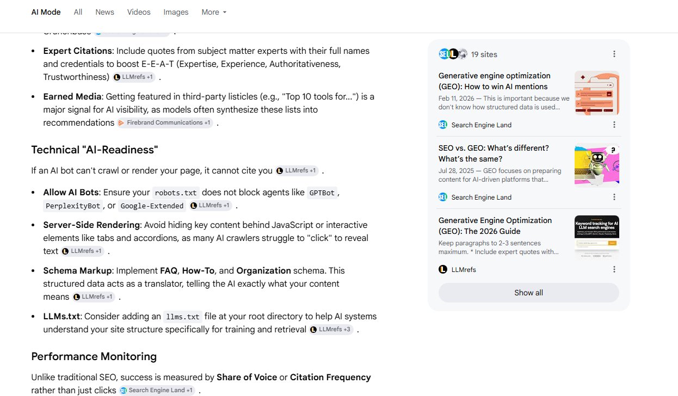Click the 'Allow AI Bots' bold text
678x396 pixels.
[x=71, y=192]
